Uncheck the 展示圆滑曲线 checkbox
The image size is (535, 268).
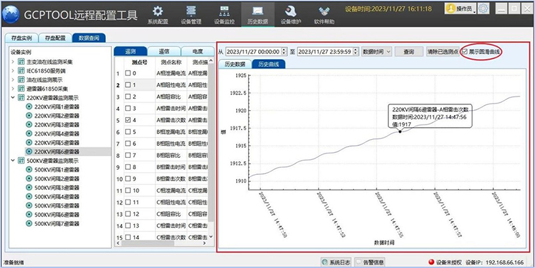(465, 51)
